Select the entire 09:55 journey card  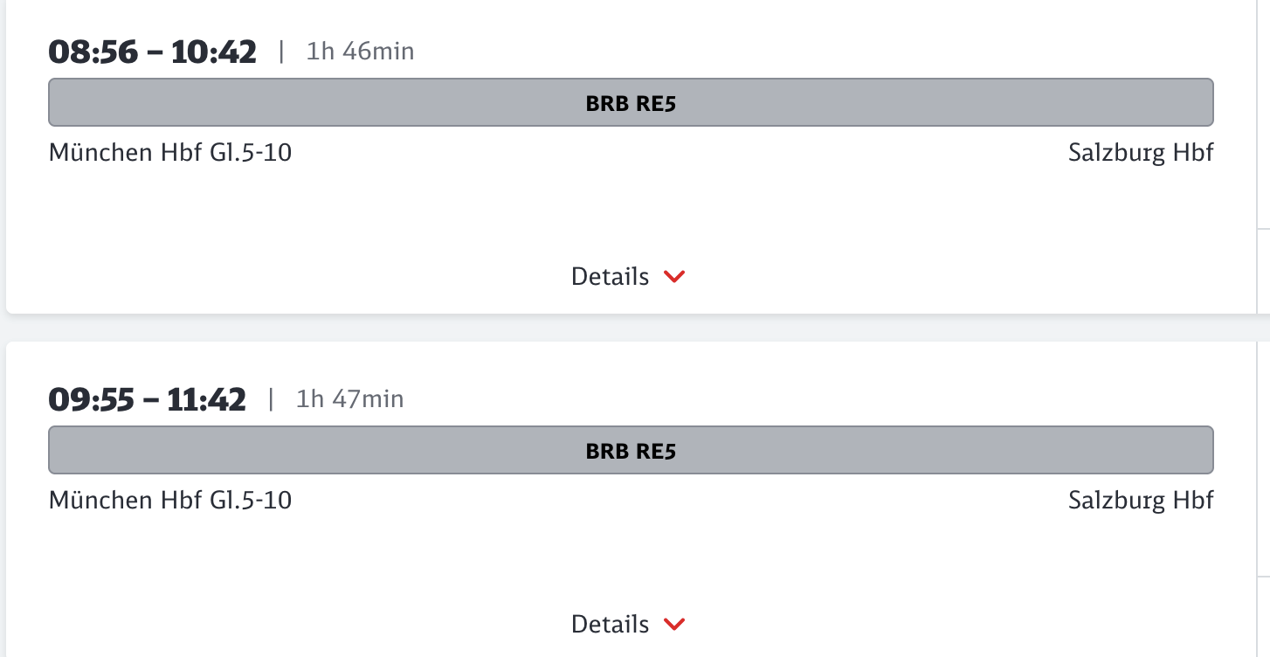coord(631,498)
